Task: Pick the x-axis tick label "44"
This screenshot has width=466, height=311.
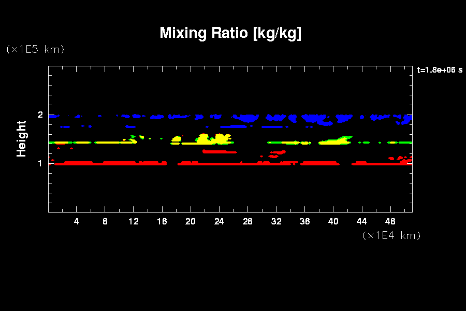Action: [361, 222]
